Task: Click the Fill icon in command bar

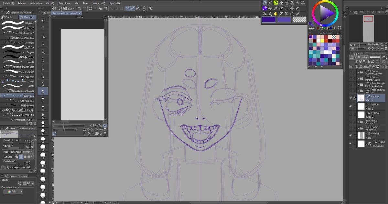Action: (100, 8)
